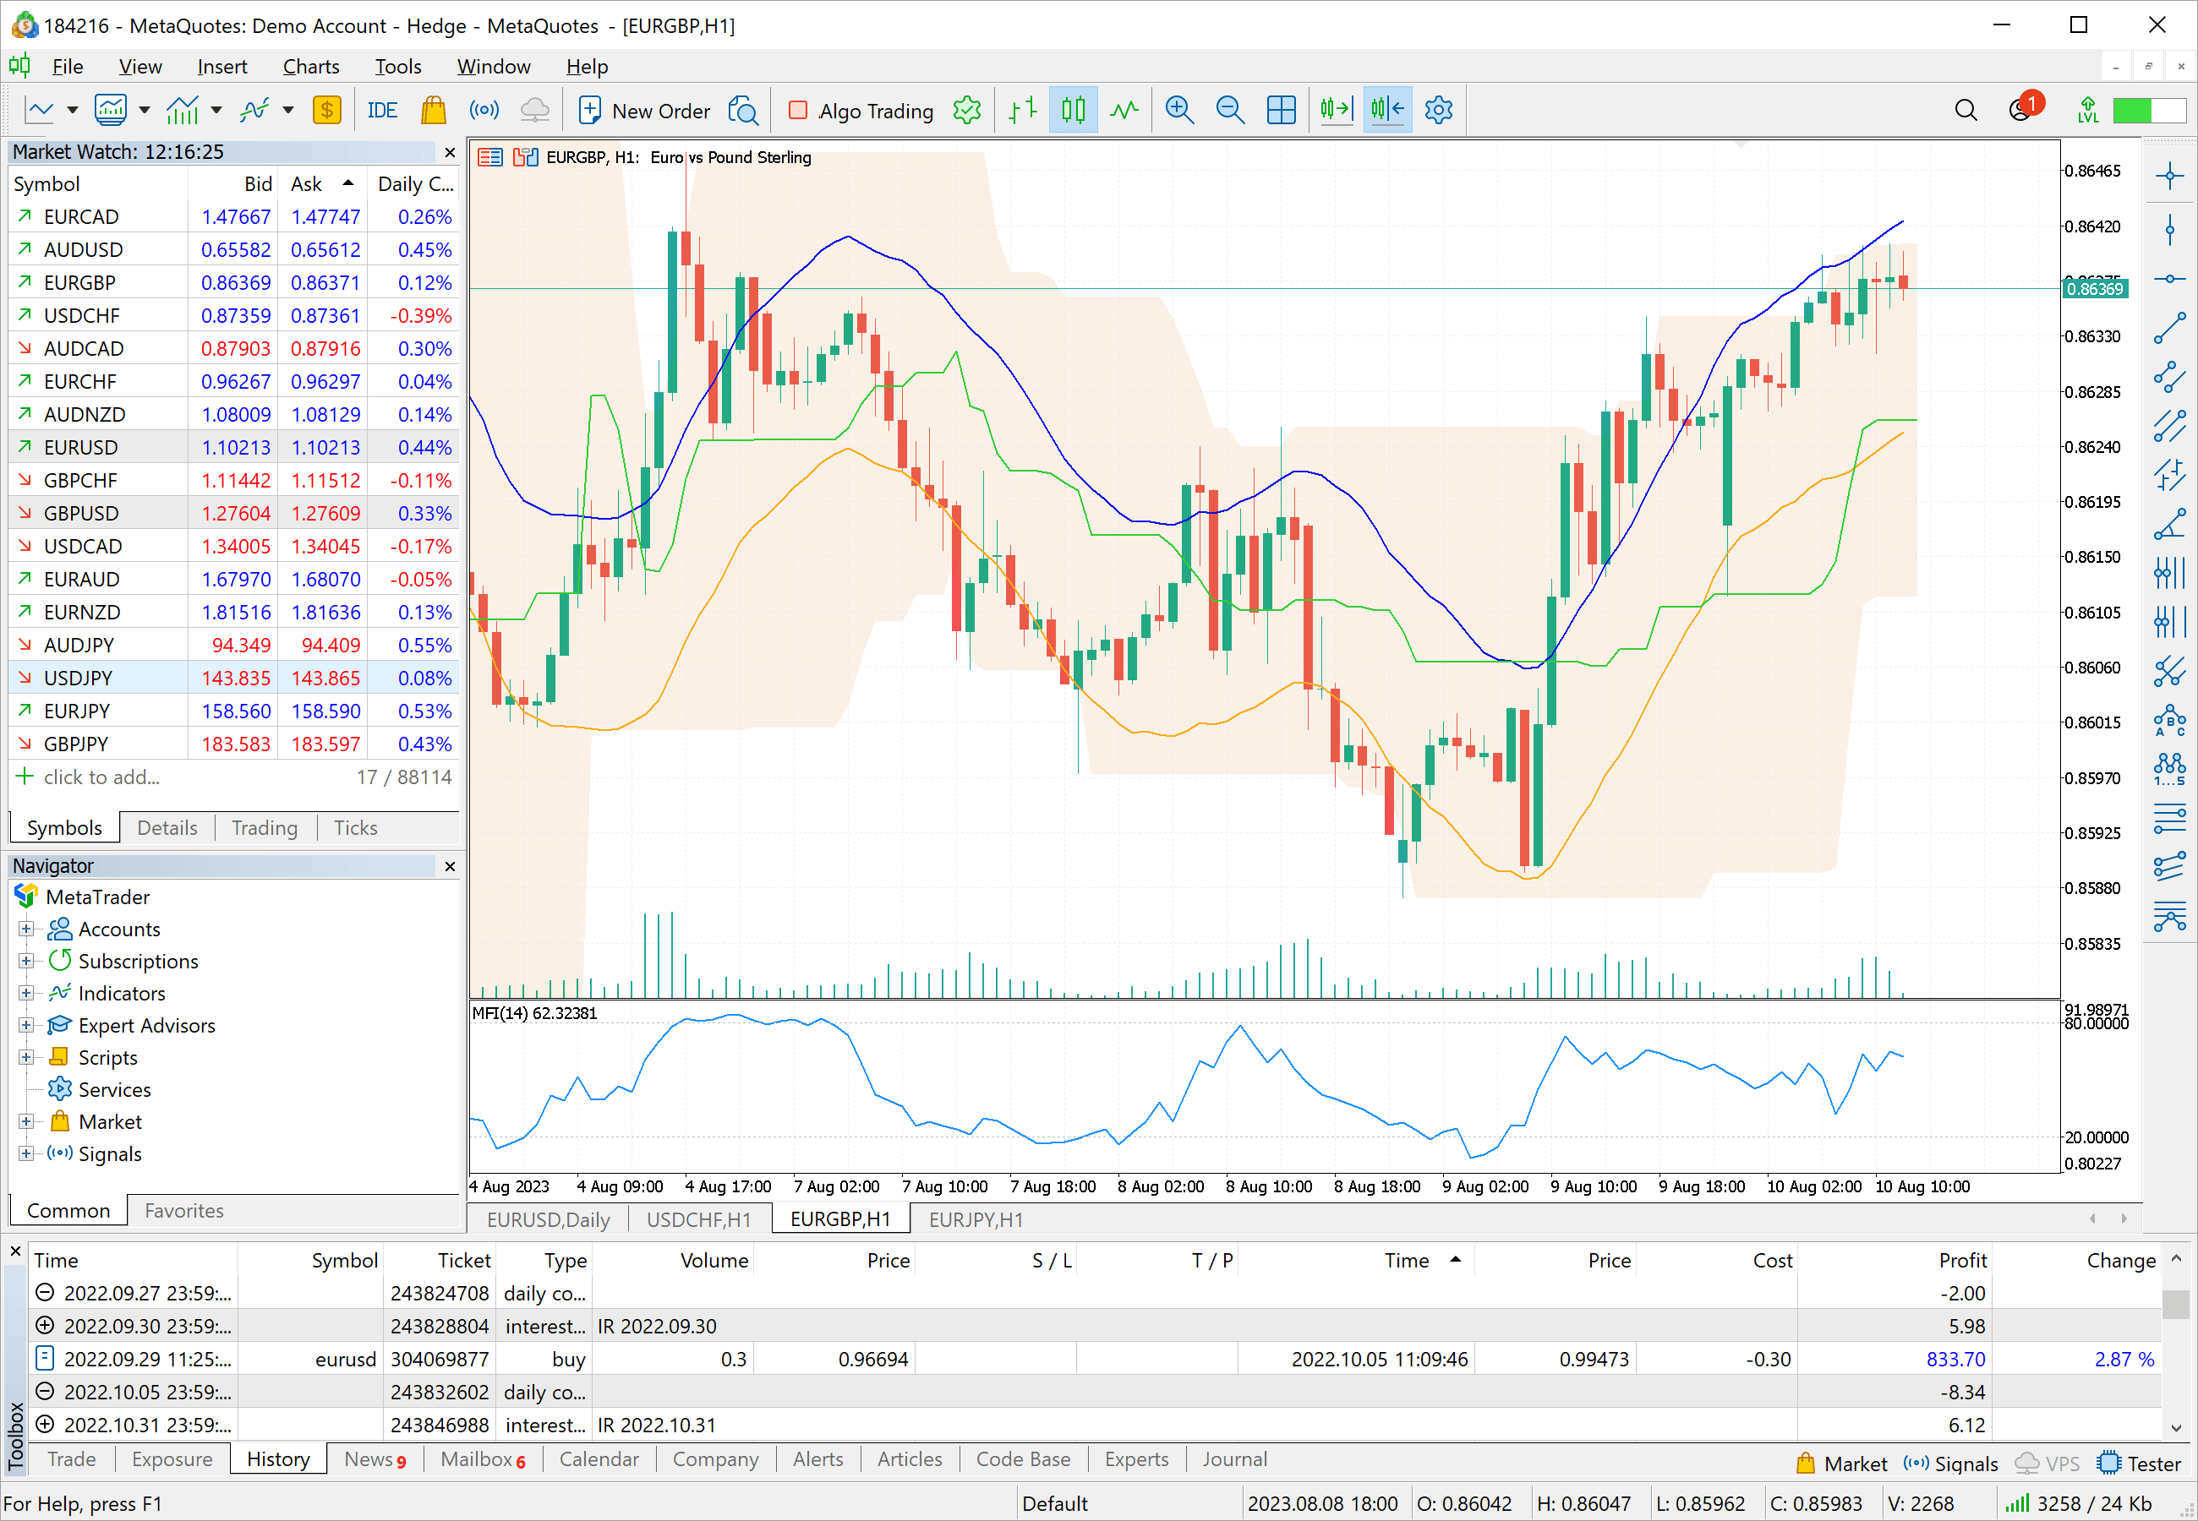Open the VPS cloud toolbar icon
This screenshot has height=1521, width=2198.
click(x=535, y=111)
